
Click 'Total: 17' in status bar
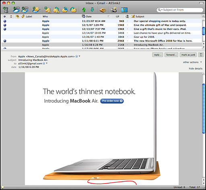(x=194, y=187)
